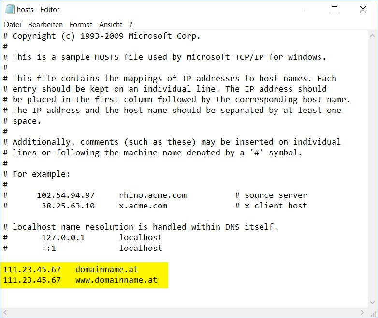Screen dimensions: 378x318
Task: Place cursor in the Copyright comment line
Action: 101,36
